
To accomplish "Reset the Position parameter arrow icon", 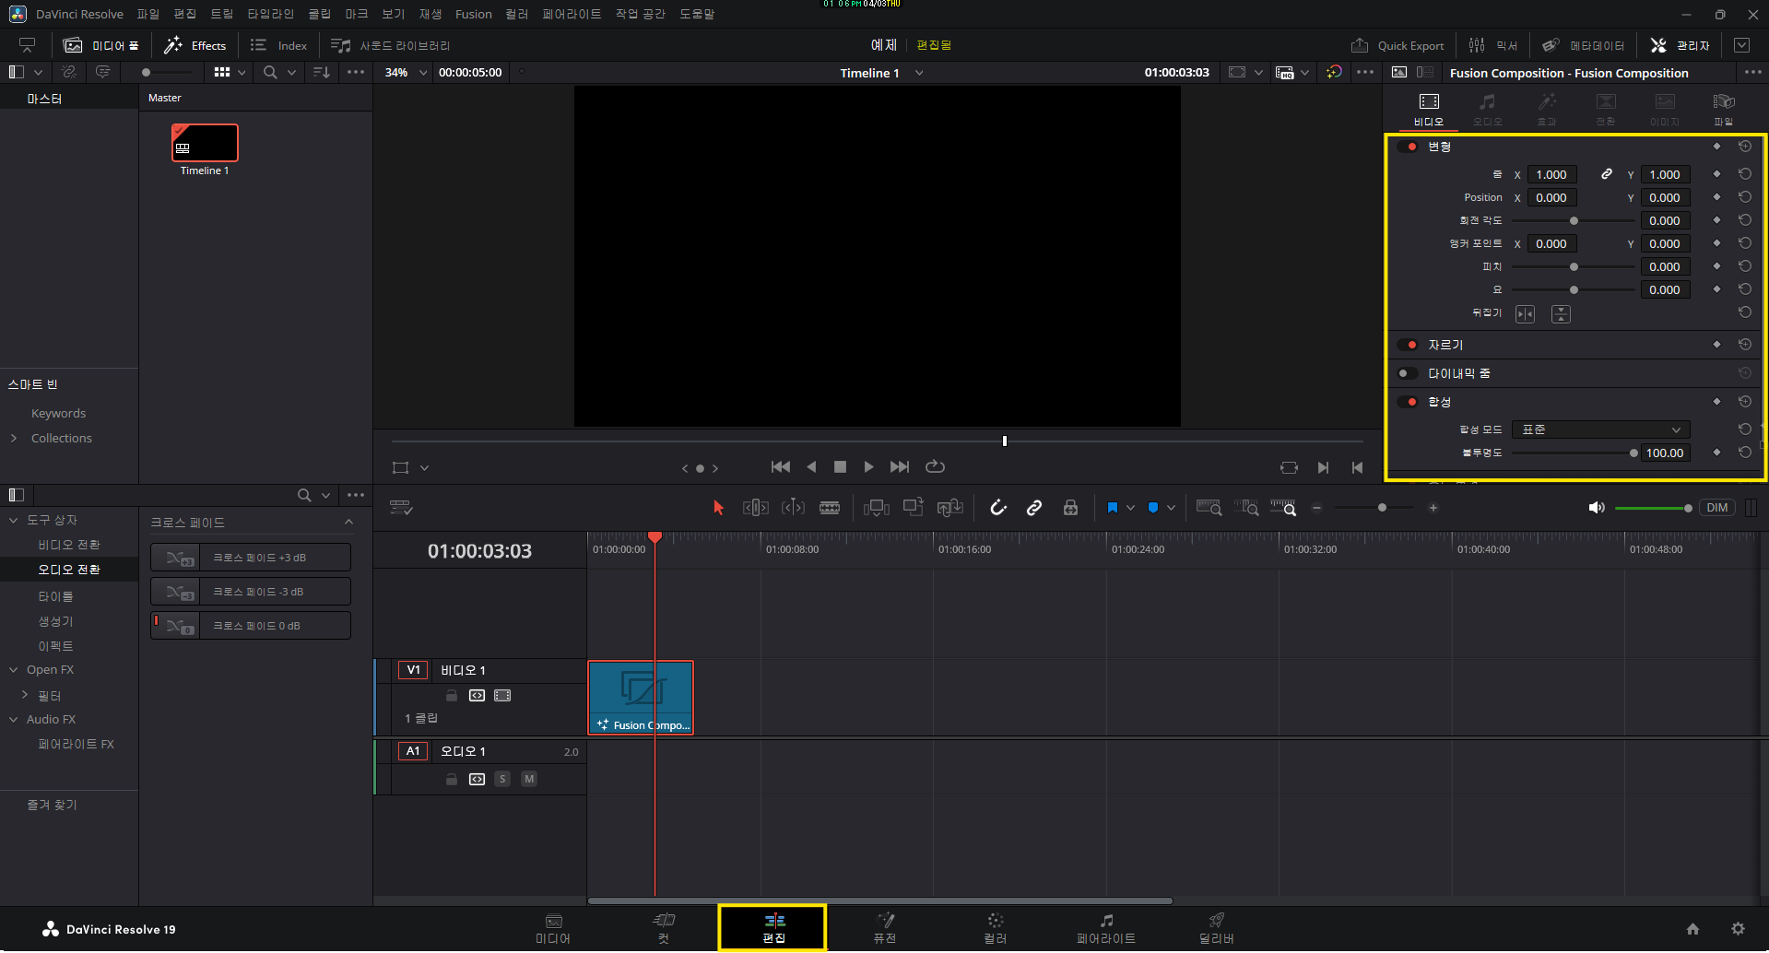I will (x=1744, y=197).
